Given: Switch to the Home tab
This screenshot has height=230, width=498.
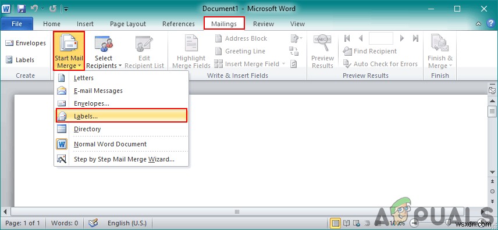Looking at the screenshot, I should [52, 24].
